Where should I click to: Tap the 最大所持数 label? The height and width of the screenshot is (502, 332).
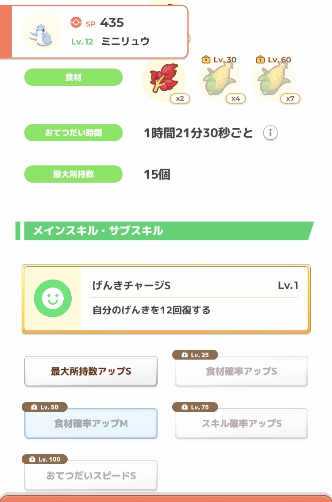(x=73, y=174)
